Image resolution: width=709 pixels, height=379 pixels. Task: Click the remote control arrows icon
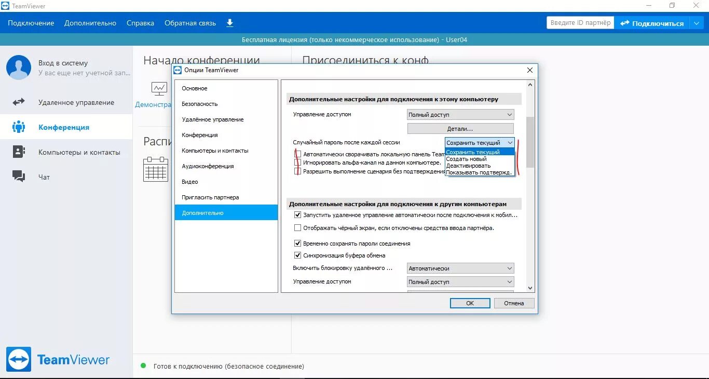(x=19, y=102)
